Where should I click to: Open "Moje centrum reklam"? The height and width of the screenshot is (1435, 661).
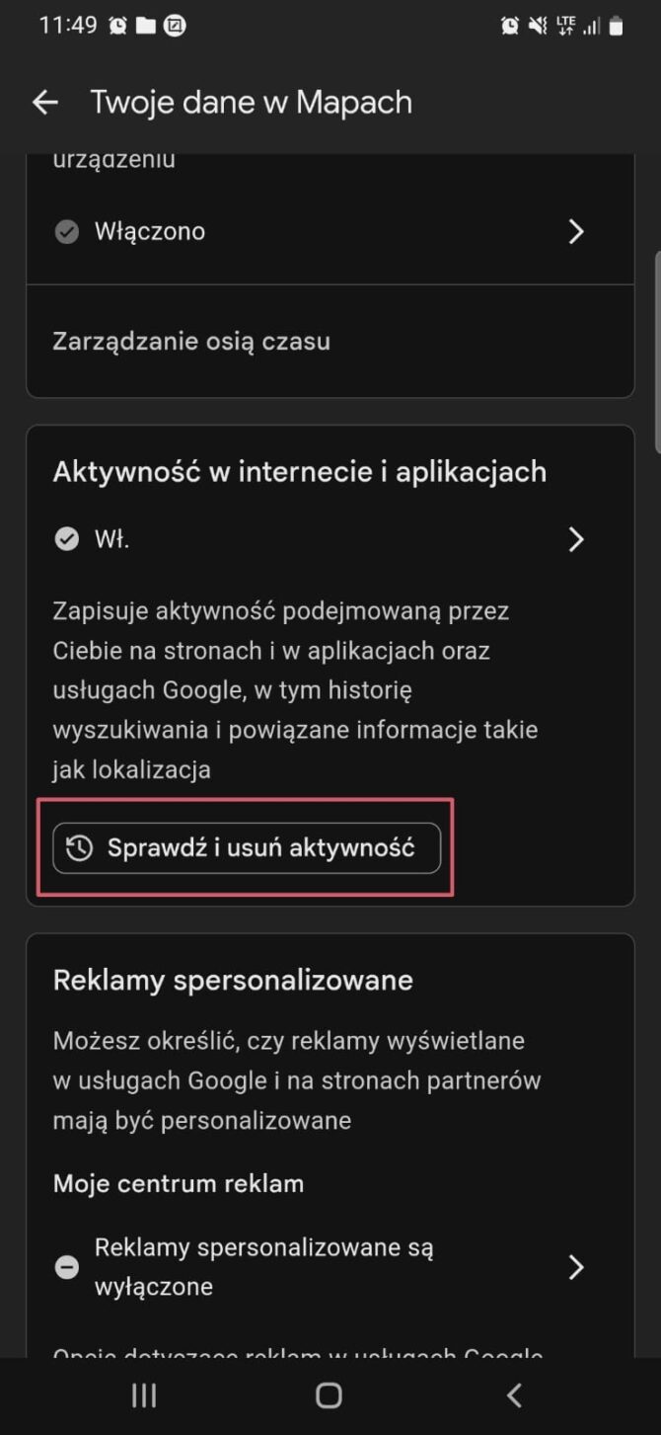179,1183
